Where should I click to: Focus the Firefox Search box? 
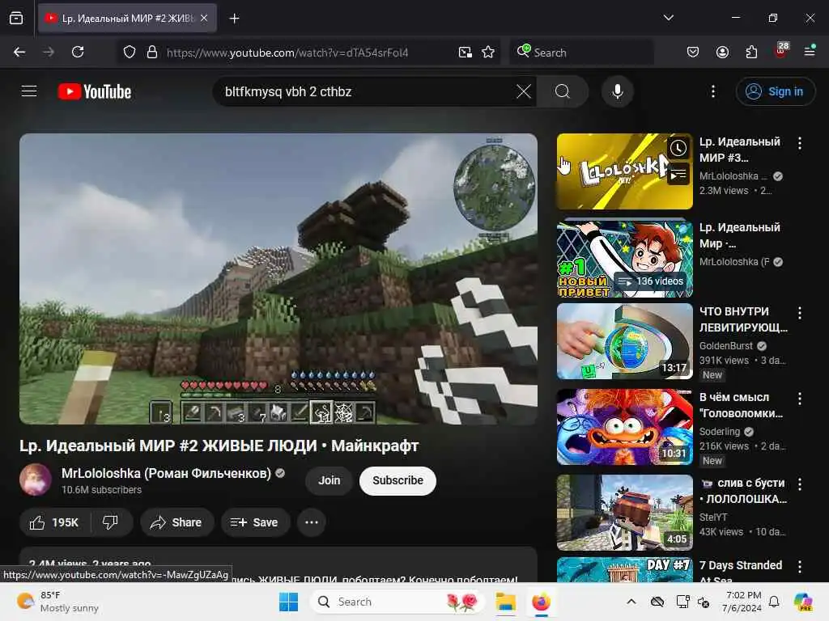pyautogui.click(x=581, y=53)
